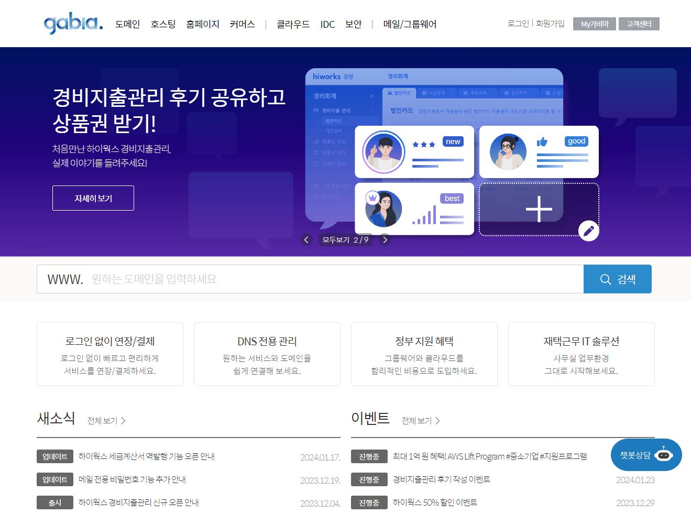Click the thumbs-up icon on good card

[542, 141]
